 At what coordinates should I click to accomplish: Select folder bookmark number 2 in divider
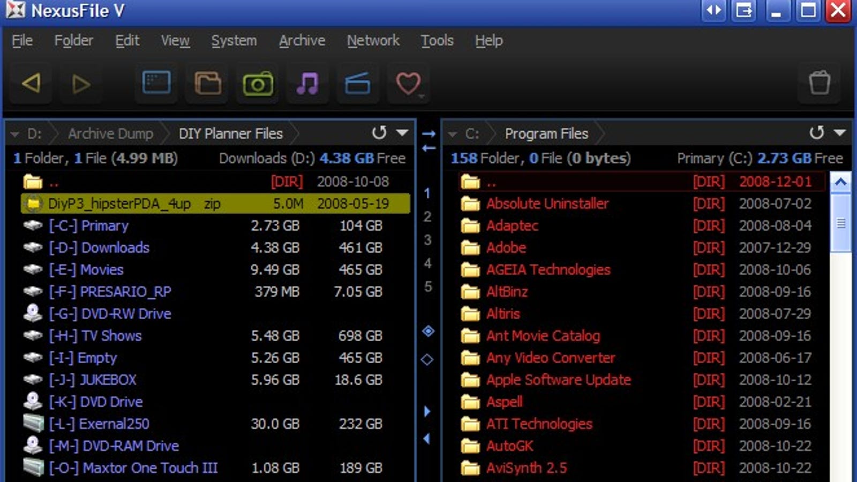[x=427, y=216]
